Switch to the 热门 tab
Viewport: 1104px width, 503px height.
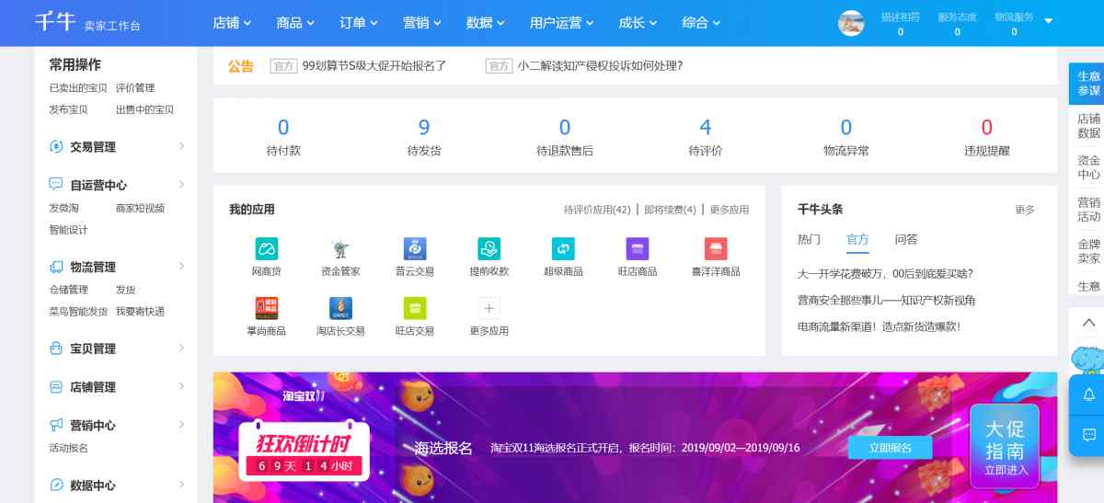click(x=809, y=239)
